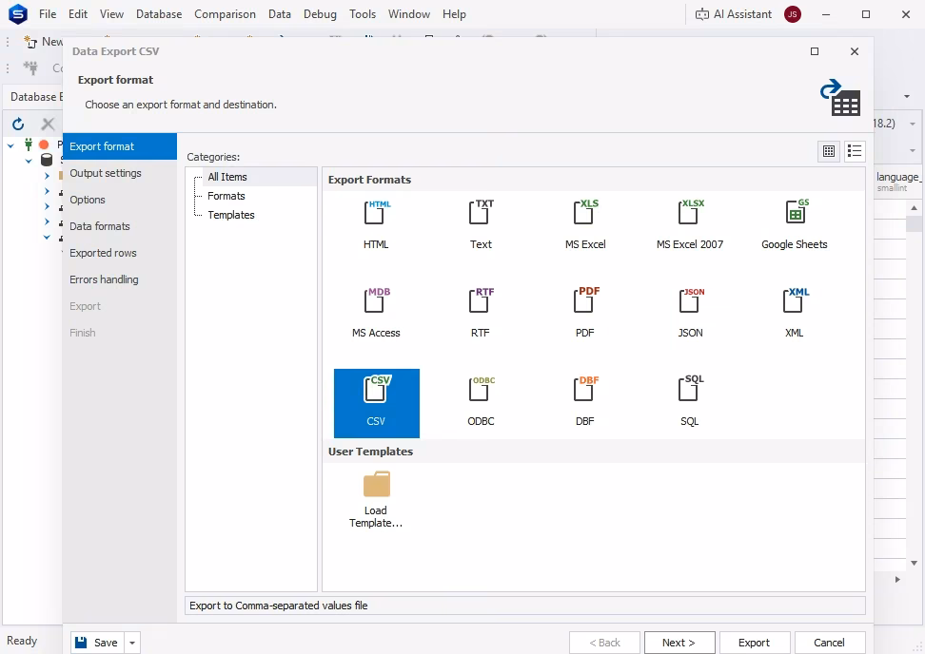Click the dbForge Studio app logo

[x=18, y=13]
